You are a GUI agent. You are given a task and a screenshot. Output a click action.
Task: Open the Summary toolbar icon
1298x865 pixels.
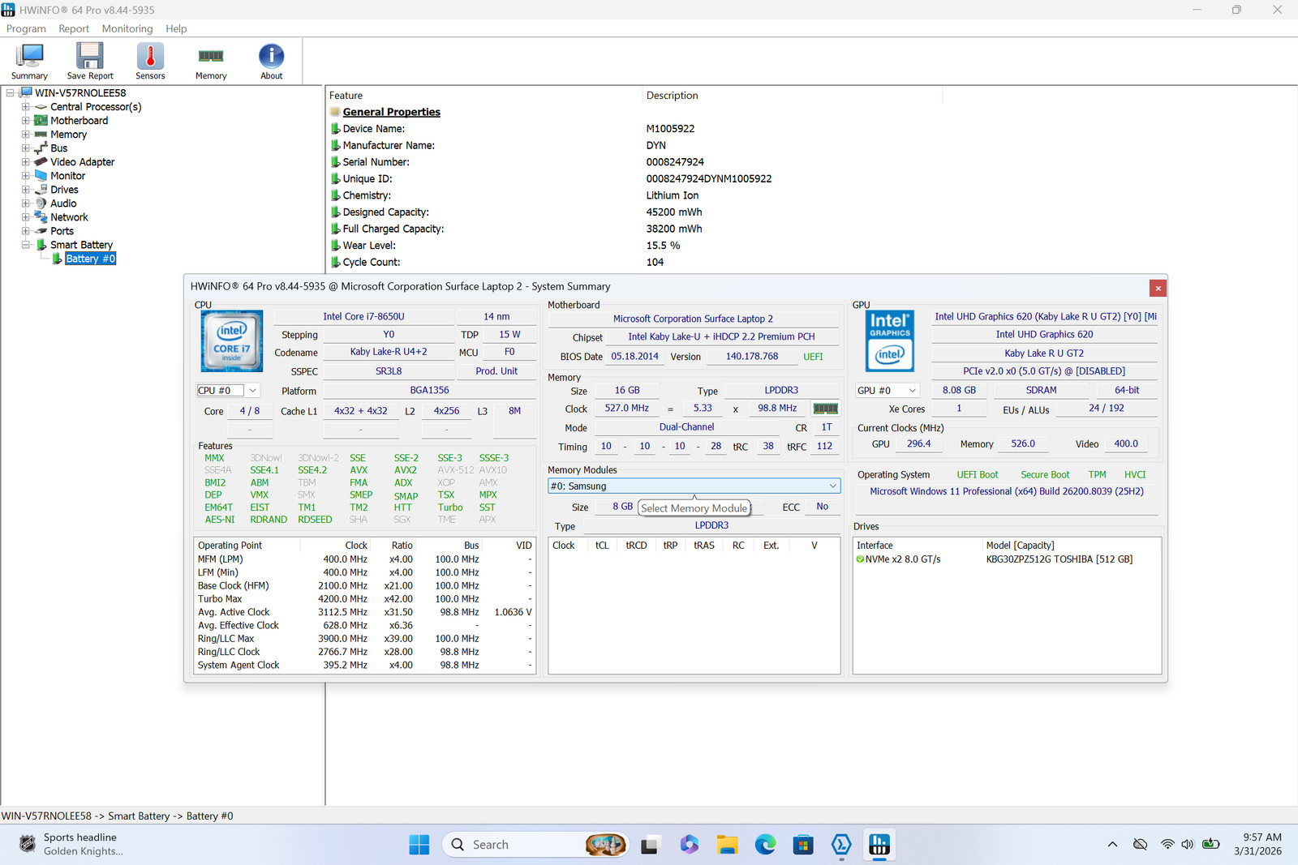(29, 61)
